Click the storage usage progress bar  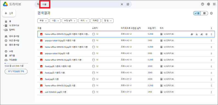16,63
